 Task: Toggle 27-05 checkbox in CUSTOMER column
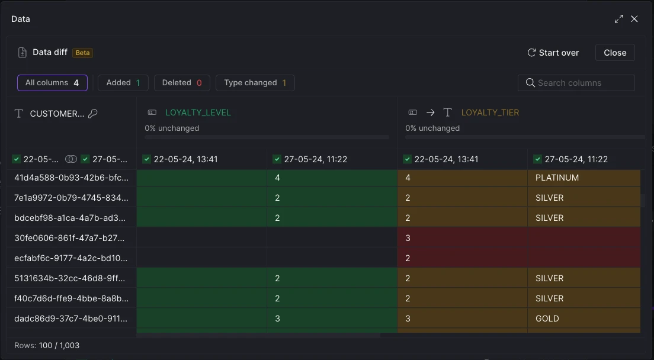point(85,159)
